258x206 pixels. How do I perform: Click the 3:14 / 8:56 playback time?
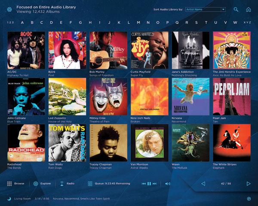(x=42, y=199)
